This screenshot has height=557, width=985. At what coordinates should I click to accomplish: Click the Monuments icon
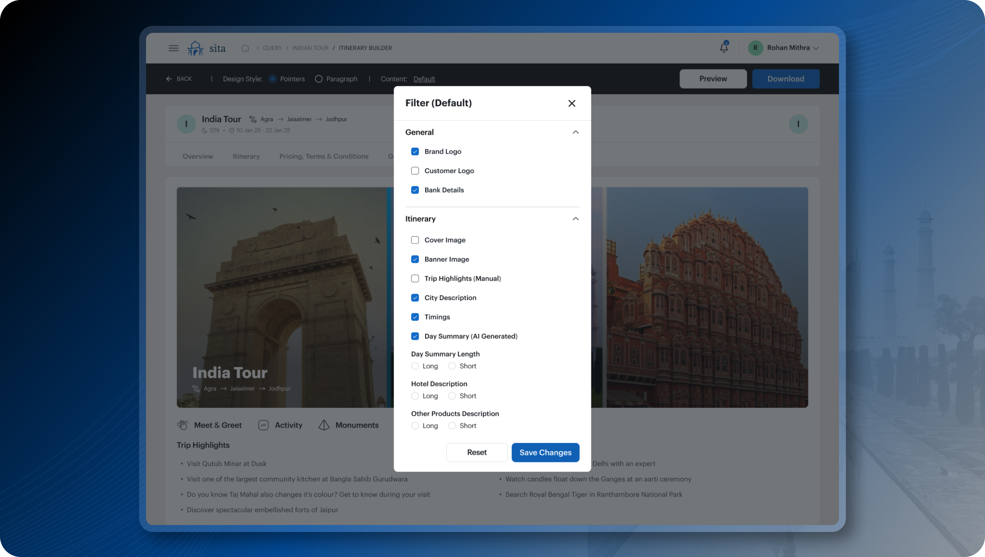point(324,425)
